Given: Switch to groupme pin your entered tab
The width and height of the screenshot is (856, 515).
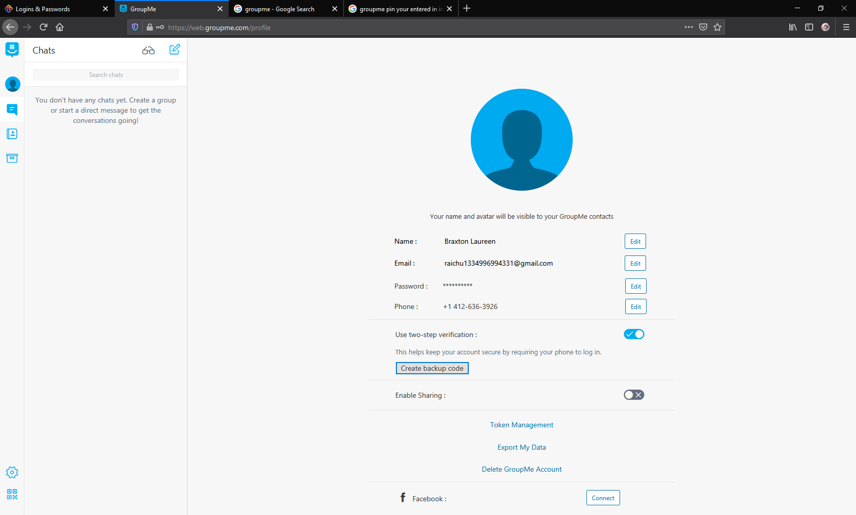Looking at the screenshot, I should [x=401, y=9].
